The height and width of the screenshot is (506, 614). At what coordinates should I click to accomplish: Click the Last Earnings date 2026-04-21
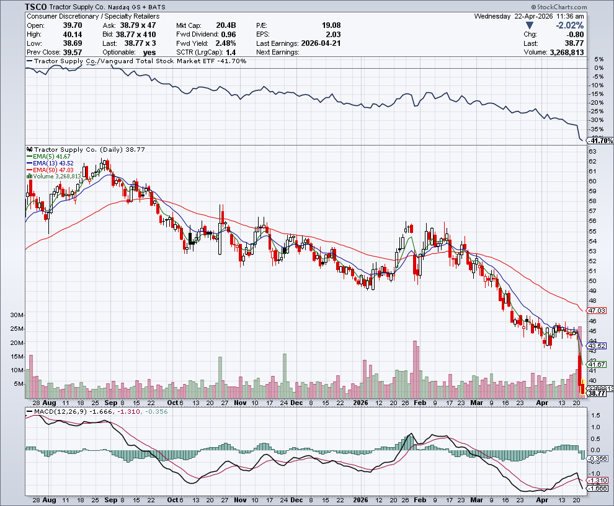click(x=321, y=43)
